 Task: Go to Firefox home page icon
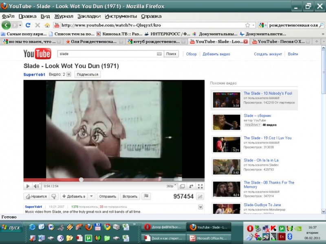pos(47,25)
